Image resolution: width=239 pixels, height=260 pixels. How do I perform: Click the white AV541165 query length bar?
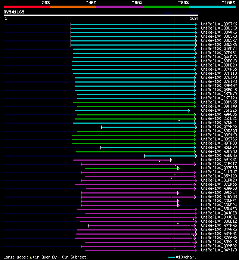point(101,15)
